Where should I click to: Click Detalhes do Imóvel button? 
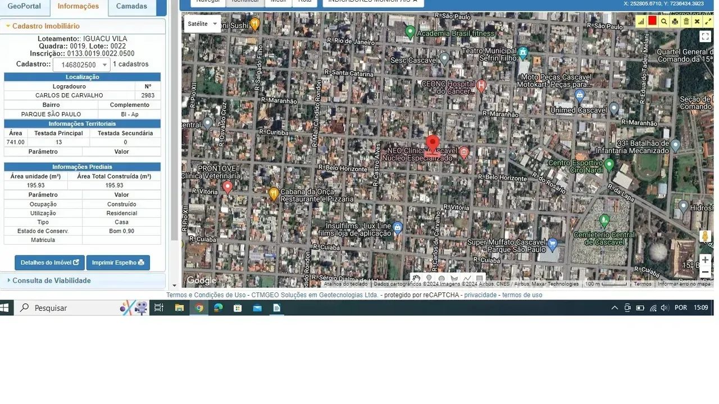pyautogui.click(x=49, y=263)
